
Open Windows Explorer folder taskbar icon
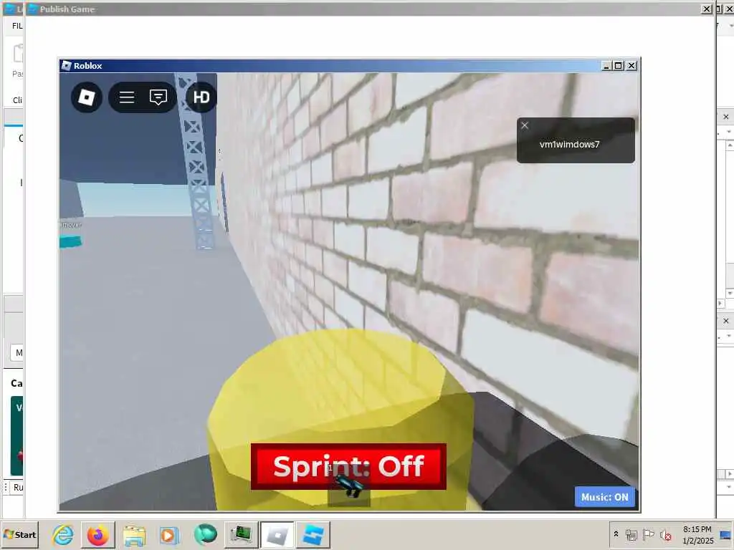click(134, 535)
